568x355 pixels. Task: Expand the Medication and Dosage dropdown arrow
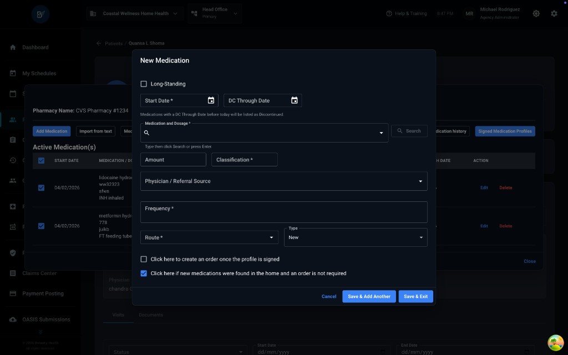381,133
